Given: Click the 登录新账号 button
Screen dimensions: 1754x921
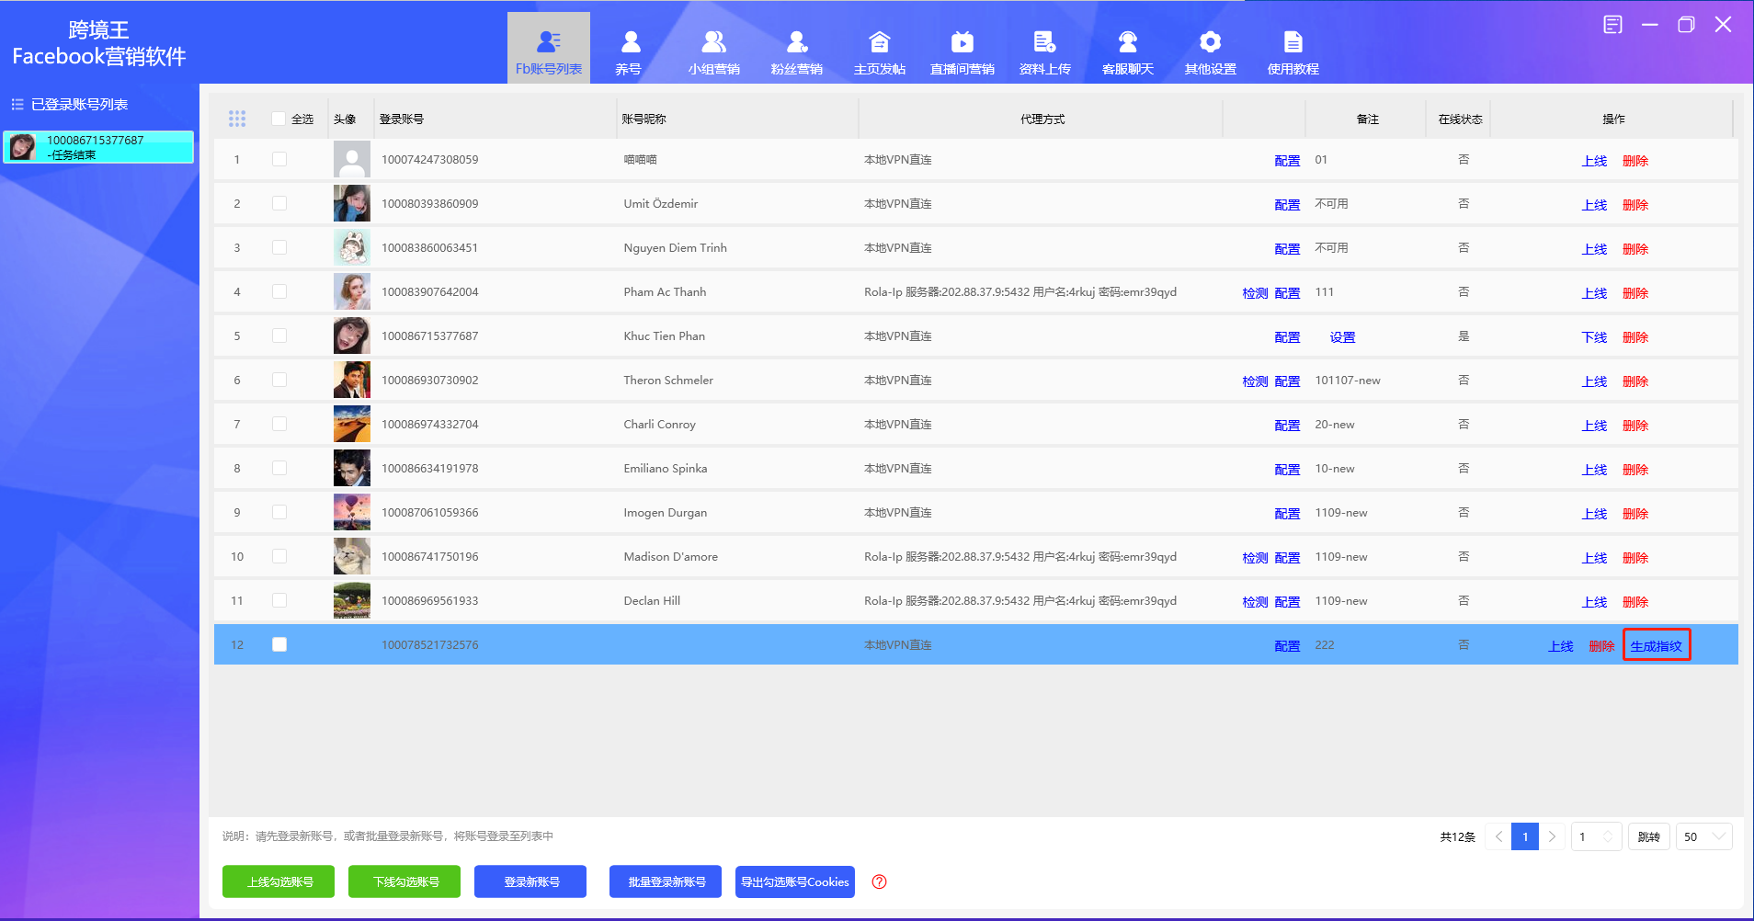Looking at the screenshot, I should [x=530, y=881].
